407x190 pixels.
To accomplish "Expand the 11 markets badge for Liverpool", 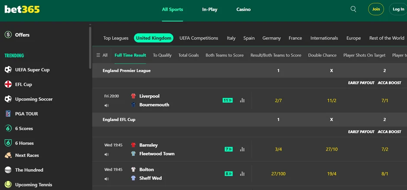I will (228, 100).
